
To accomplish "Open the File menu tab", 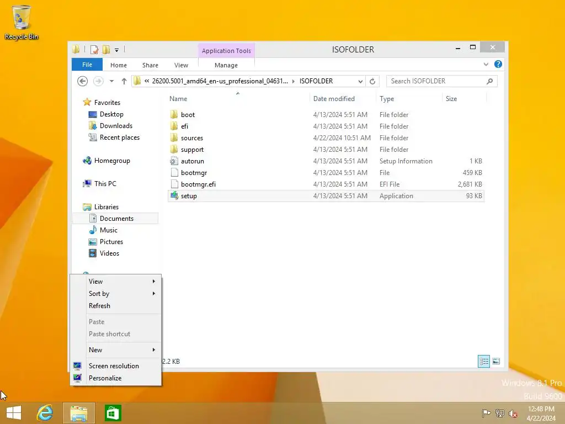I will pos(87,65).
